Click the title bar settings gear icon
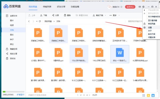This screenshot has width=160, height=99. click(143, 7)
